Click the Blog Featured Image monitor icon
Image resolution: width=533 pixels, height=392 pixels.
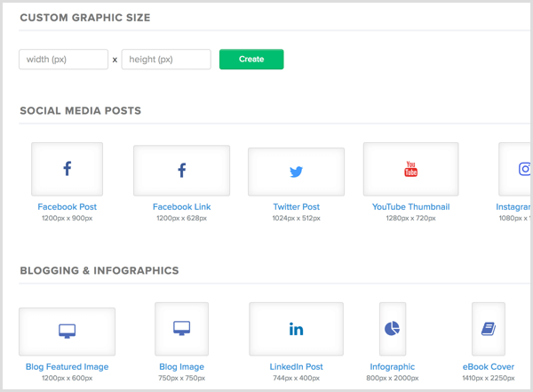click(67, 332)
